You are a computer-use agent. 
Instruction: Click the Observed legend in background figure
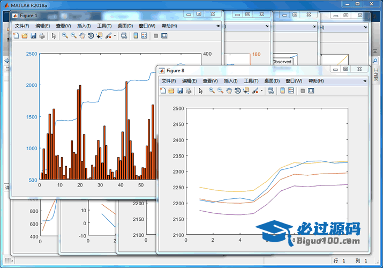click(282, 62)
